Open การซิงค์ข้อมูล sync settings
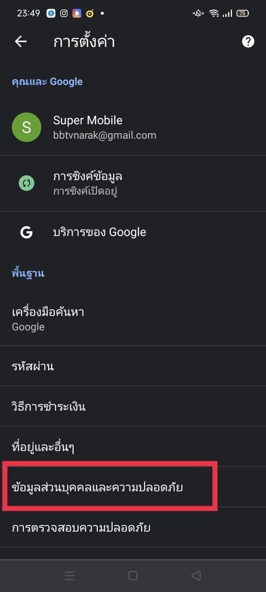Image resolution: width=266 pixels, height=592 pixels. pyautogui.click(x=133, y=184)
